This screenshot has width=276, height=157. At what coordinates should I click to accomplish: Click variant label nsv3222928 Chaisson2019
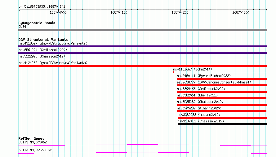click(42, 56)
